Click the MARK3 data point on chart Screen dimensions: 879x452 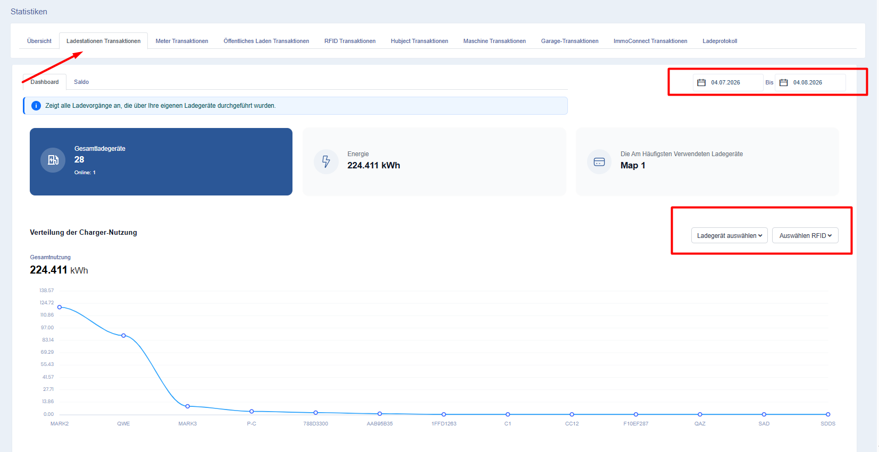click(188, 406)
